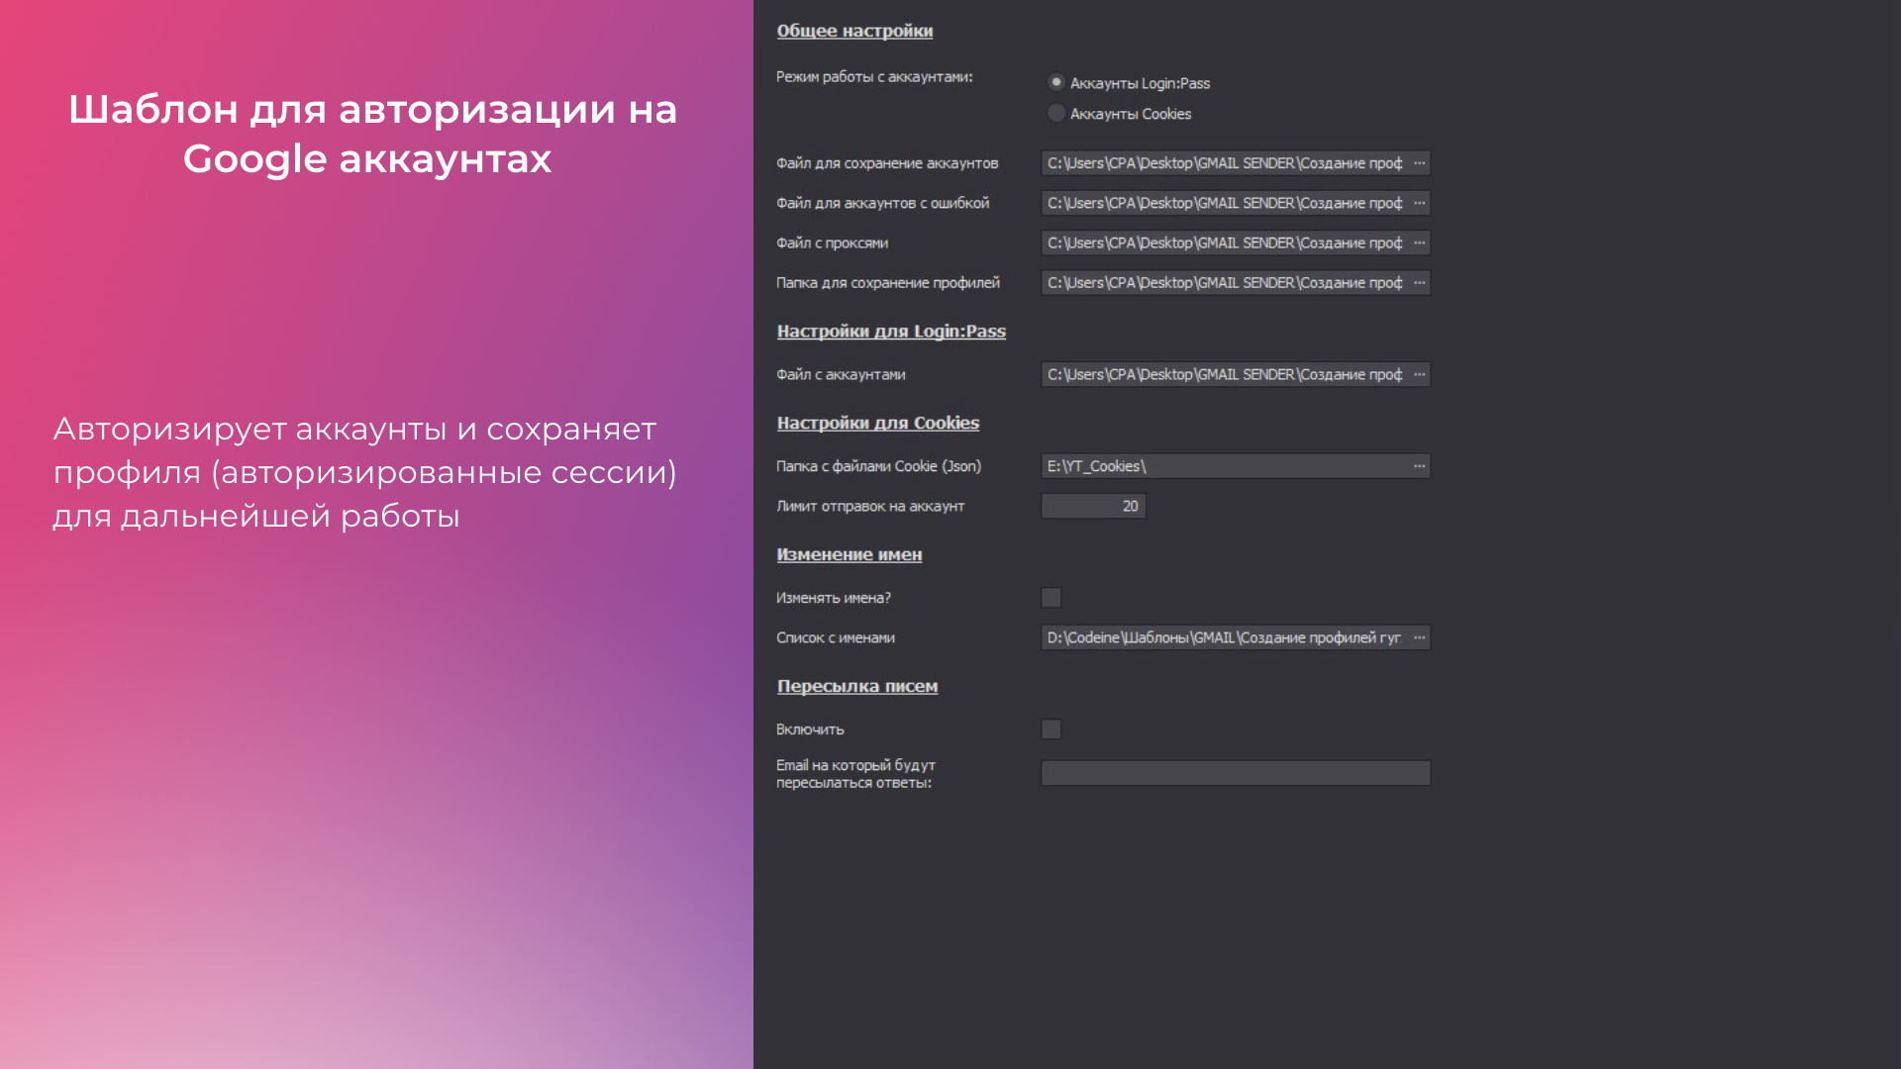Click the Общее настройки section heading
1901x1069 pixels.
point(854,31)
